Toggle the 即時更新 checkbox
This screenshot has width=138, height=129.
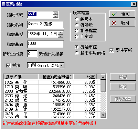[112, 50]
